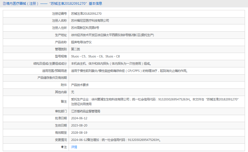Select management class 第二类

point(76,49)
